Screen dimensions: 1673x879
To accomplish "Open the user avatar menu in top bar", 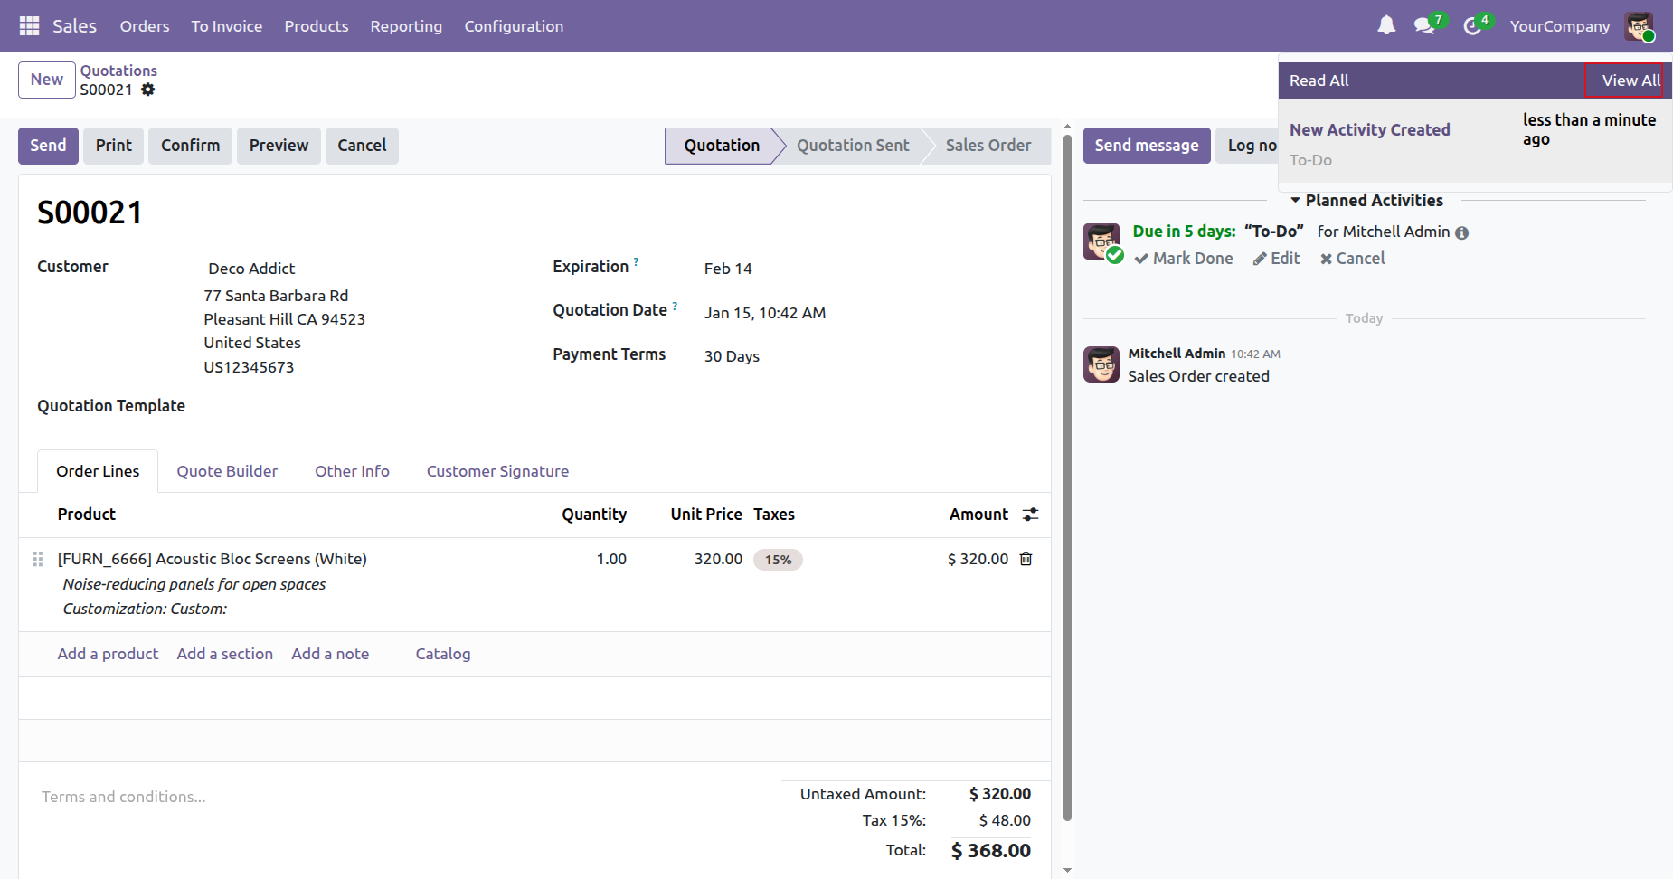I will coord(1639,26).
